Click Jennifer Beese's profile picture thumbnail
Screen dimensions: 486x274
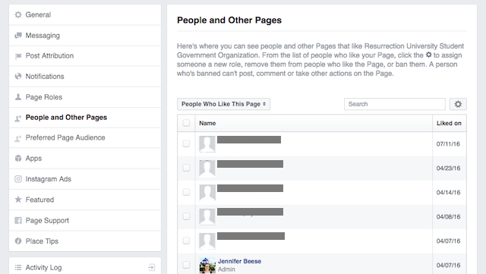[207, 265]
